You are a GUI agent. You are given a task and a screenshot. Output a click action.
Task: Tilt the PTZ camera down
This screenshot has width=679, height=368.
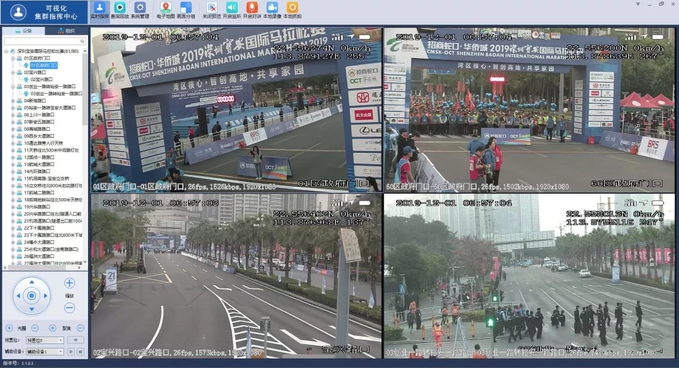(31, 309)
